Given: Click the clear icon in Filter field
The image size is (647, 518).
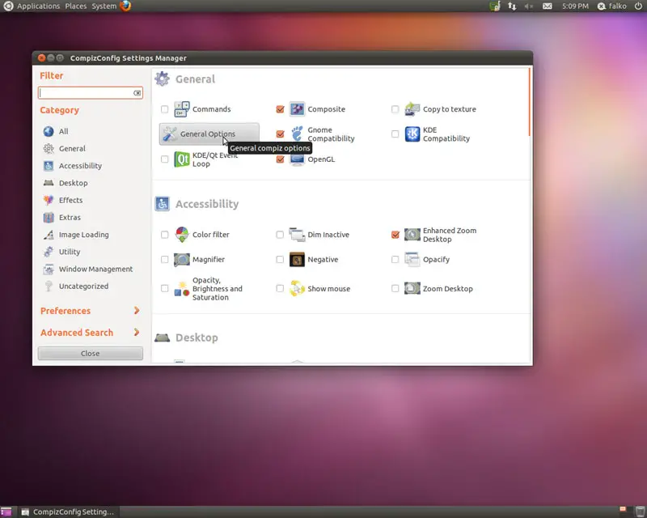Looking at the screenshot, I should click(137, 93).
